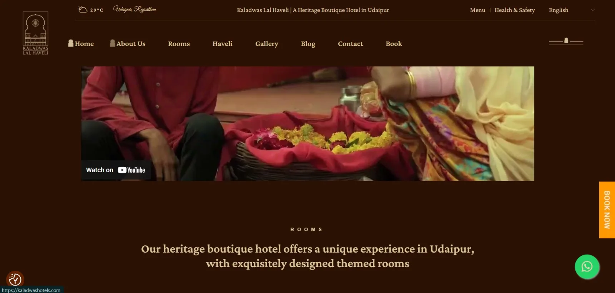Open the Blog page
615x293 pixels.
point(308,44)
